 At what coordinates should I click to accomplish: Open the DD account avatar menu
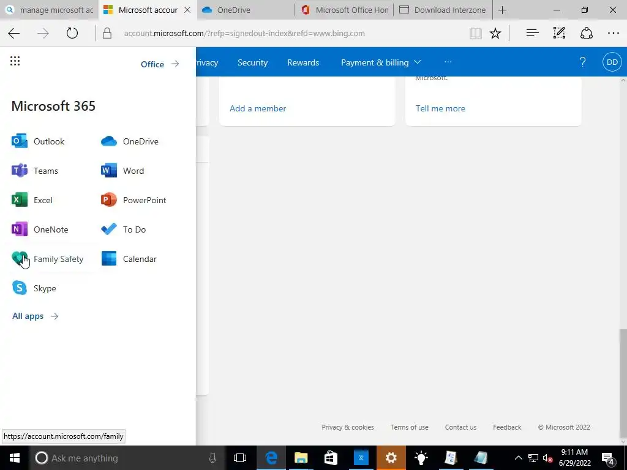coord(612,62)
